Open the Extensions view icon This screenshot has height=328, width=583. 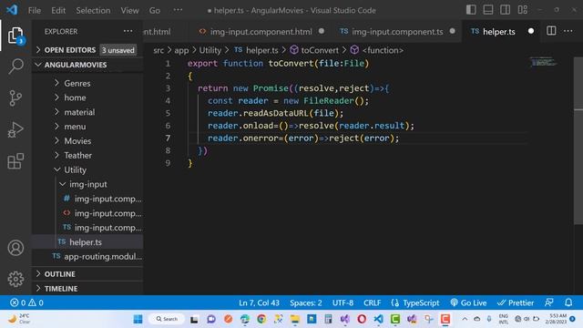click(x=15, y=161)
